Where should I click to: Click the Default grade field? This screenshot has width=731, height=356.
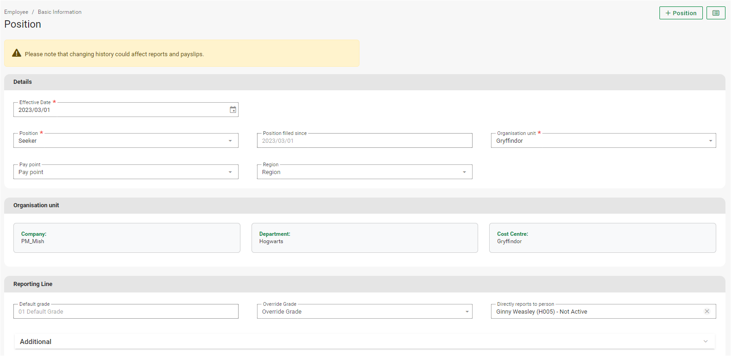coord(126,312)
